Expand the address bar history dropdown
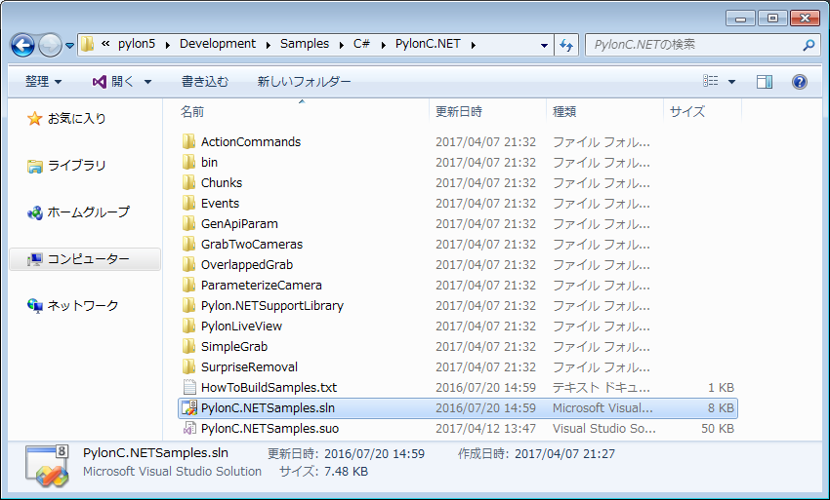 tap(544, 46)
